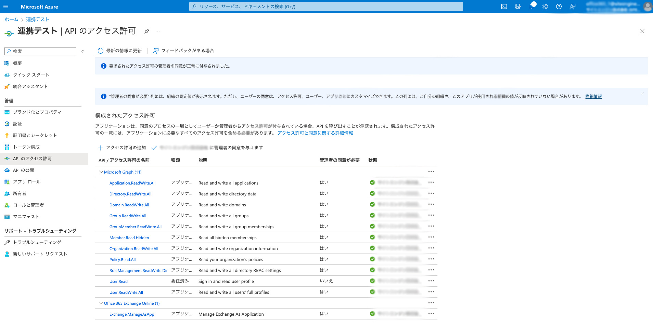Image resolution: width=653 pixels, height=328 pixels.
Task: Open Policy.Read.All permission link
Action: pos(123,260)
